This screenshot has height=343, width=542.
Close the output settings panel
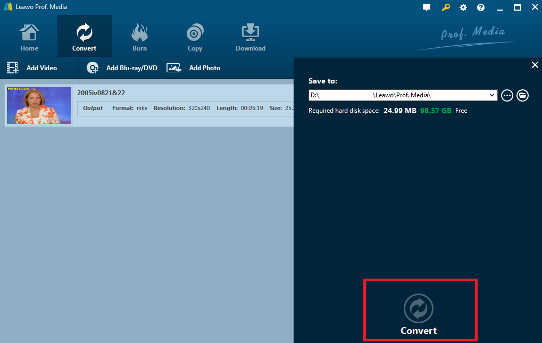click(535, 64)
